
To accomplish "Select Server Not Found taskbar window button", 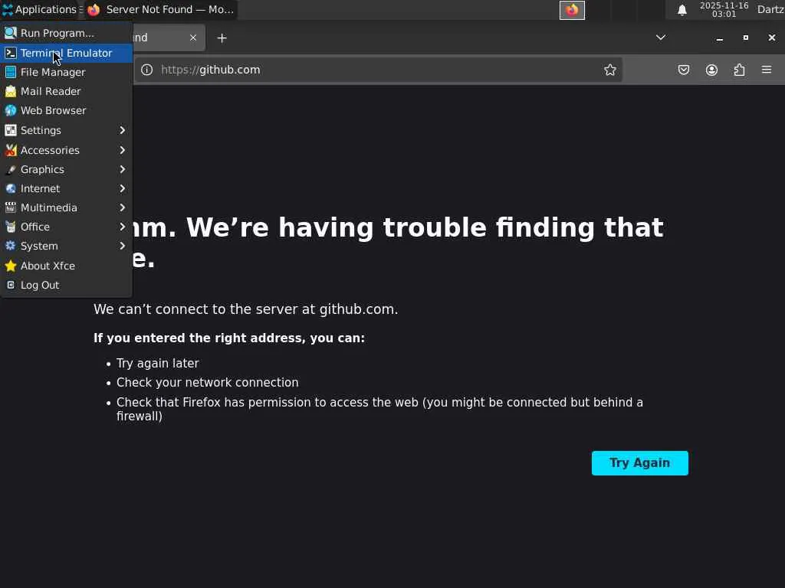I will (x=161, y=9).
